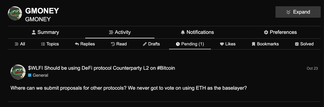324x107 pixels.
Task: Click the bookmark icon beside Bookmarks
Action: coord(253,44)
